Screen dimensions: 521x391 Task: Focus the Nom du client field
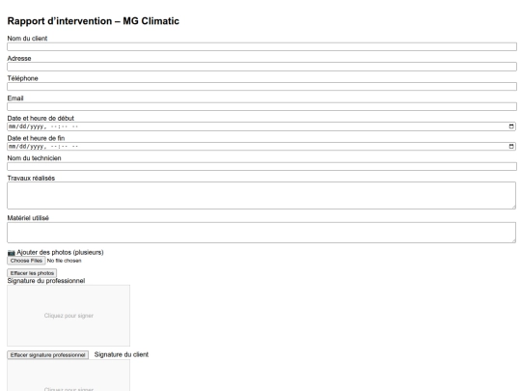pos(261,46)
